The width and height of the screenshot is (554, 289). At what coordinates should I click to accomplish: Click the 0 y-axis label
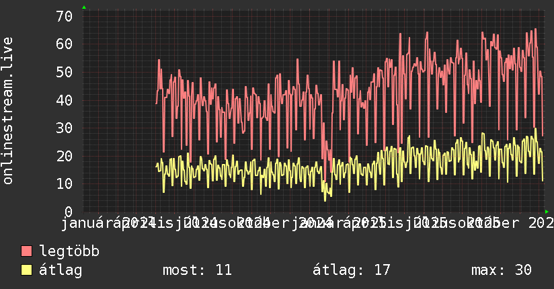(x=69, y=212)
